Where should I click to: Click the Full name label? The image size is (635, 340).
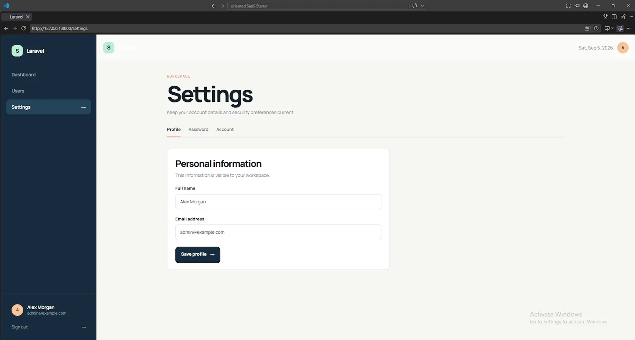185,189
